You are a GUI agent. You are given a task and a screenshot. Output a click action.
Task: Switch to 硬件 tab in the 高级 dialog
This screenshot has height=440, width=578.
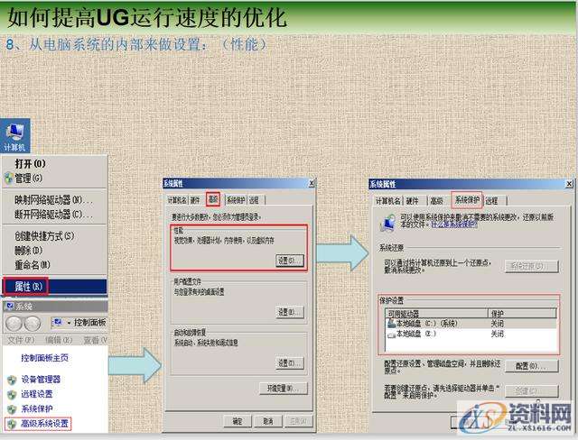(195, 200)
